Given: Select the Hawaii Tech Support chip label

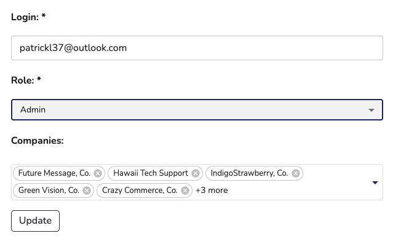Looking at the screenshot, I should 151,173.
